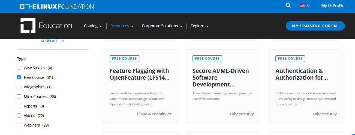355x135 pixels.
Task: Open the Resources menu
Action: click(x=122, y=26)
